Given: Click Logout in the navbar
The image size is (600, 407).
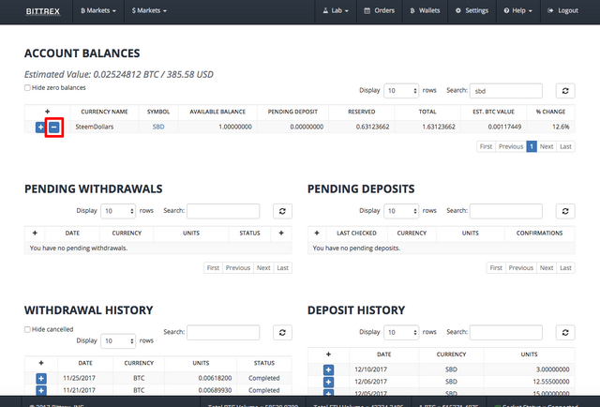Looking at the screenshot, I should coord(562,10).
